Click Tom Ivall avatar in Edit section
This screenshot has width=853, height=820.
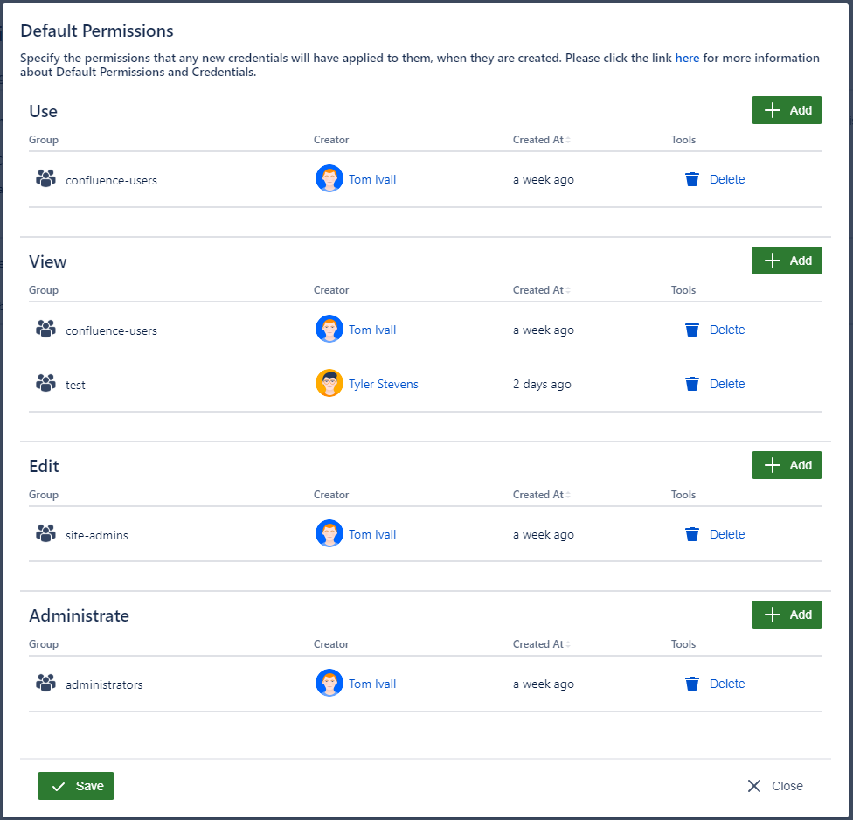(x=329, y=534)
